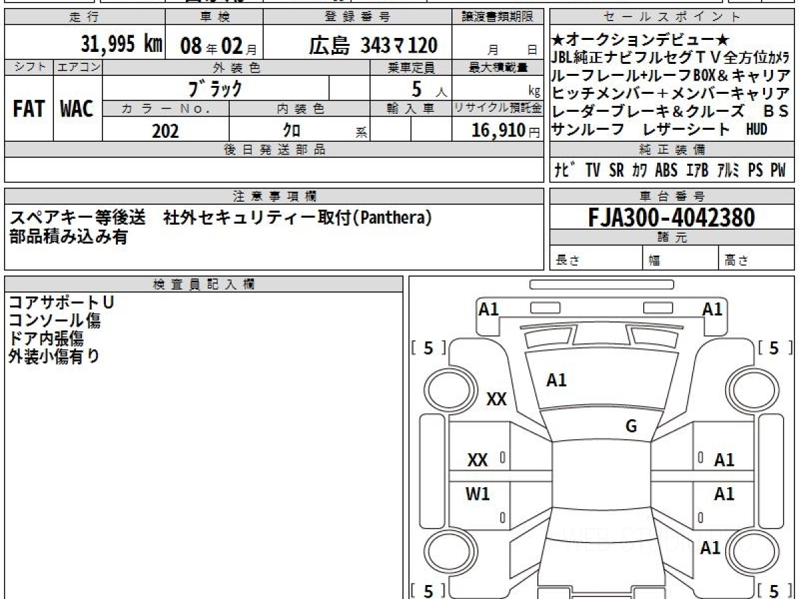This screenshot has width=799, height=599.
Task: Select the レーダーブレーキ&クルーズ line
Action: (670, 110)
